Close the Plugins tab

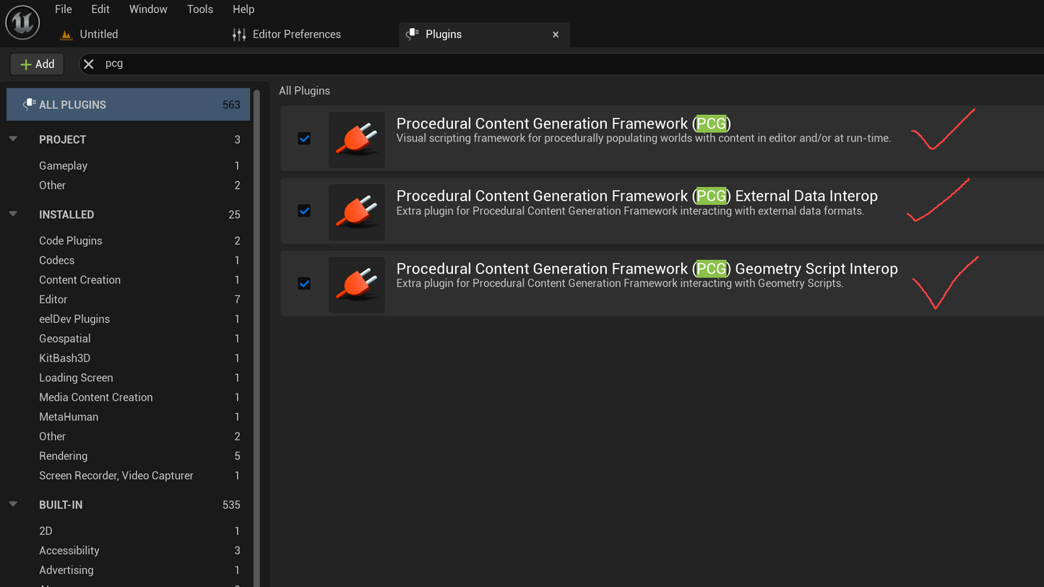pos(556,35)
